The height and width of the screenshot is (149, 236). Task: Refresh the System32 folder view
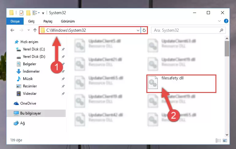coord(144,30)
